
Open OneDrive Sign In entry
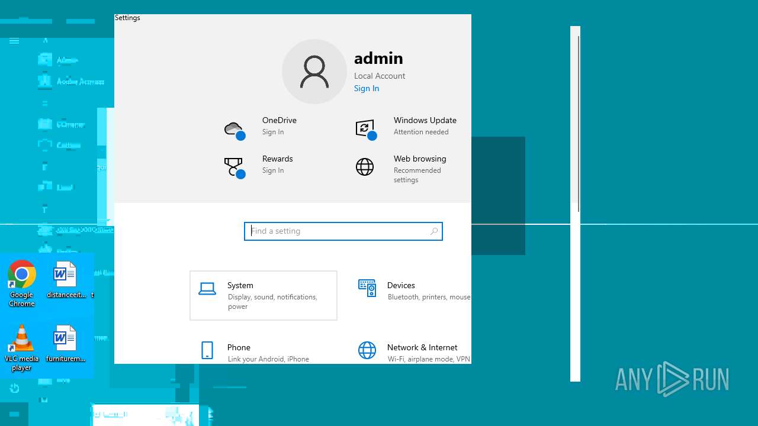tap(280, 125)
